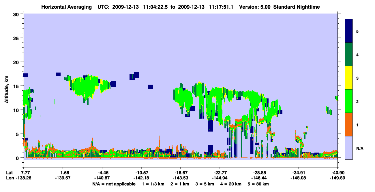The width and height of the screenshot is (375, 192).
Task: Click the bright green level 2 legend swatch
Action: pyautogui.click(x=349, y=101)
